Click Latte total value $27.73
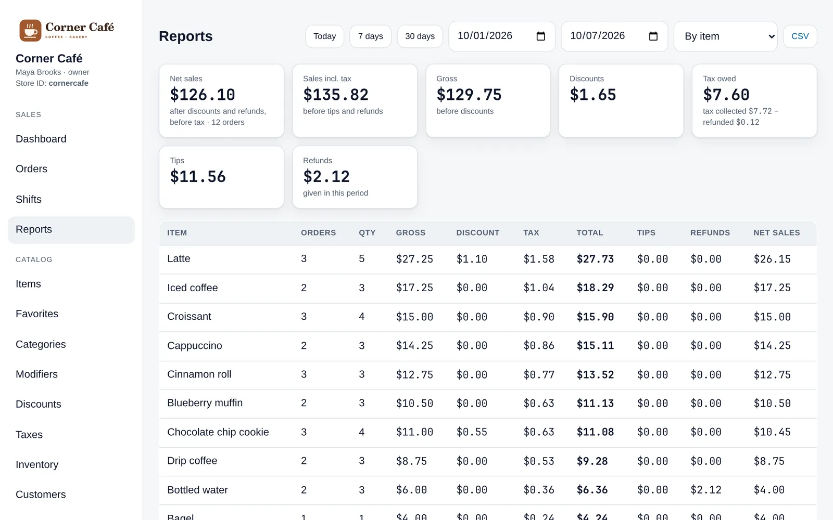 [595, 259]
